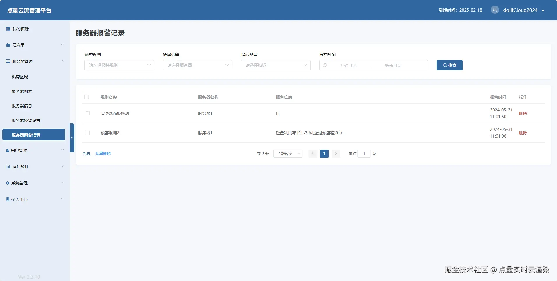Open the dolitCloud2024 account dropdown arrow
Image resolution: width=557 pixels, height=281 pixels.
[543, 10]
